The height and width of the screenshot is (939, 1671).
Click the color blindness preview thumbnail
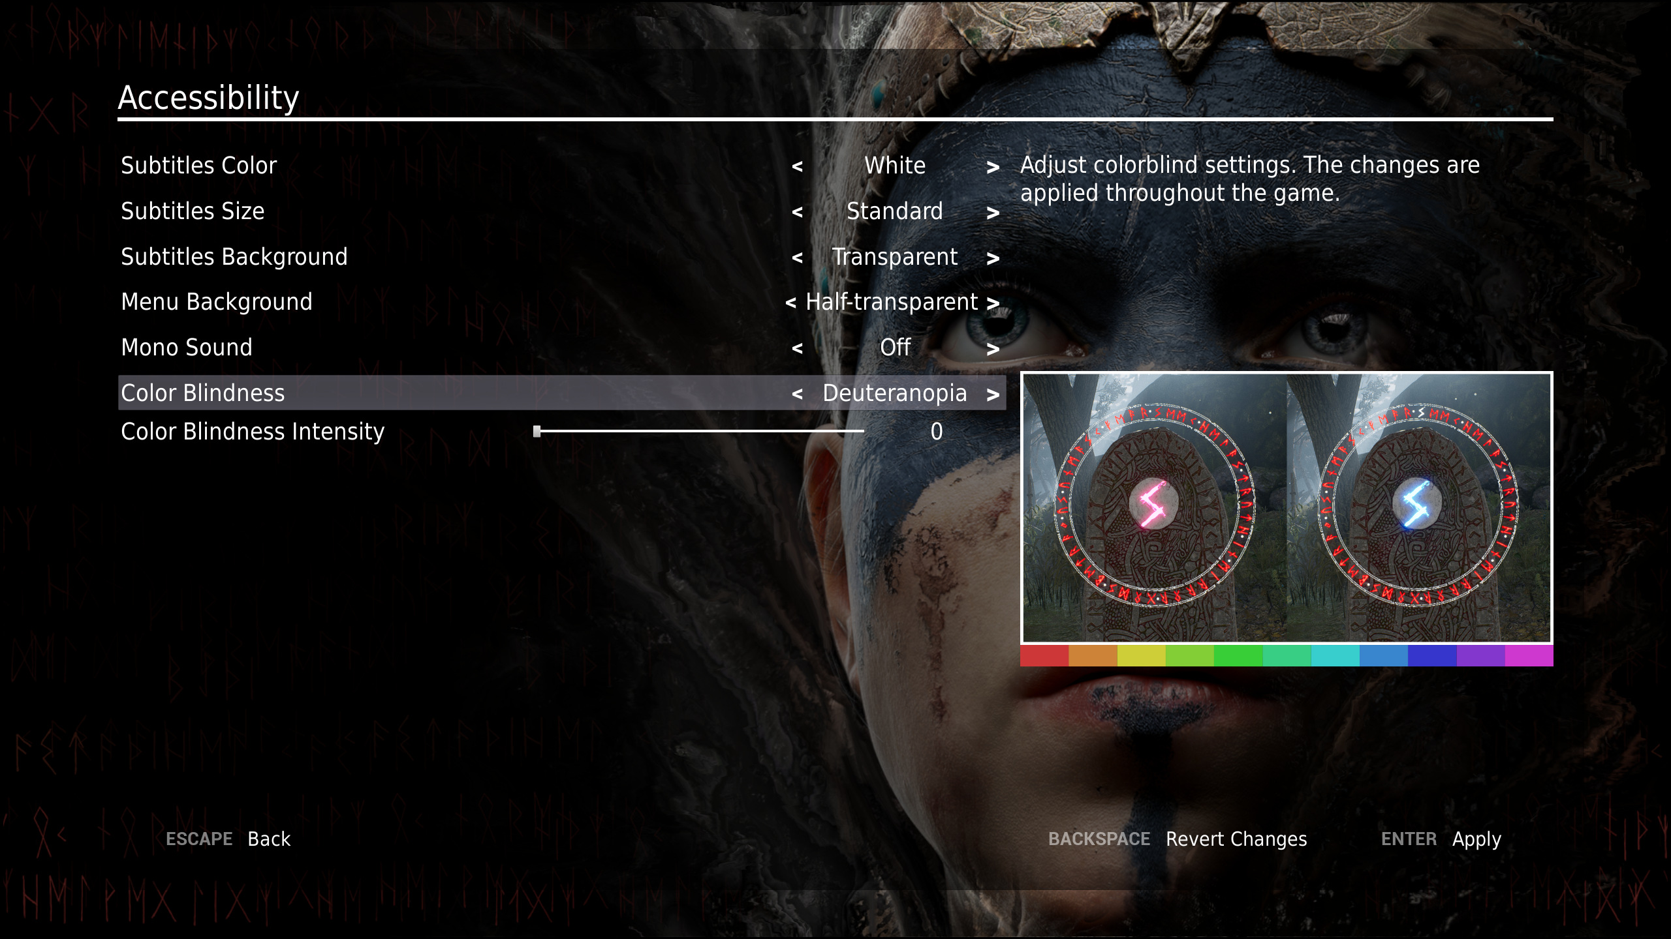coord(1285,516)
